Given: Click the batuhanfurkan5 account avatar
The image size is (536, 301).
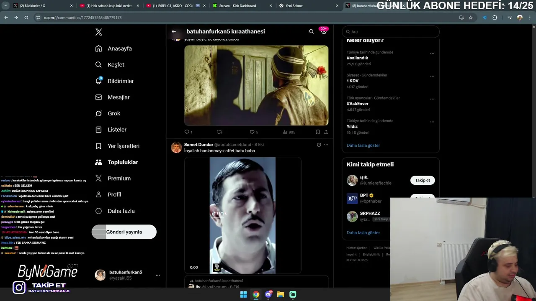Looking at the screenshot, I should point(100,275).
